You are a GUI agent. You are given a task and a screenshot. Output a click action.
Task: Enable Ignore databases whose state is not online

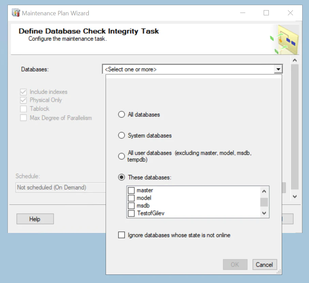pyautogui.click(x=122, y=235)
